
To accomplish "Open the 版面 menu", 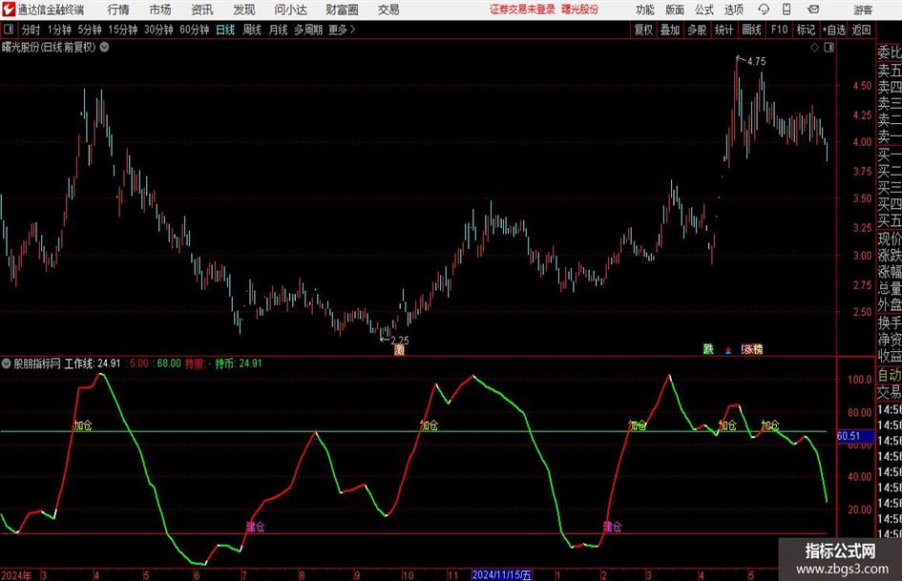I will 674,10.
